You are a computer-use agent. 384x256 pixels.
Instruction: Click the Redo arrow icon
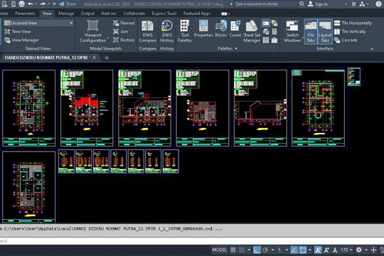click(x=43, y=4)
